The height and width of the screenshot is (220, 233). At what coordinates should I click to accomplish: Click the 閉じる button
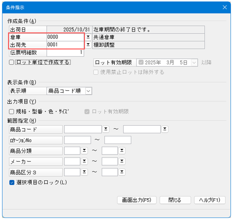coord(175,200)
